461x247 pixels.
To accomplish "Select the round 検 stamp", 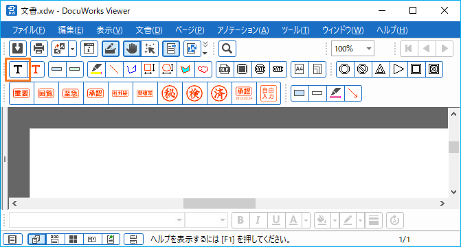I will pyautogui.click(x=194, y=93).
